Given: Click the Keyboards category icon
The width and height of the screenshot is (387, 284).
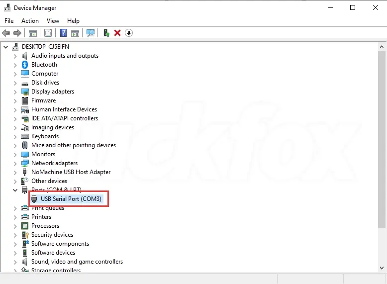Looking at the screenshot, I should [25, 136].
